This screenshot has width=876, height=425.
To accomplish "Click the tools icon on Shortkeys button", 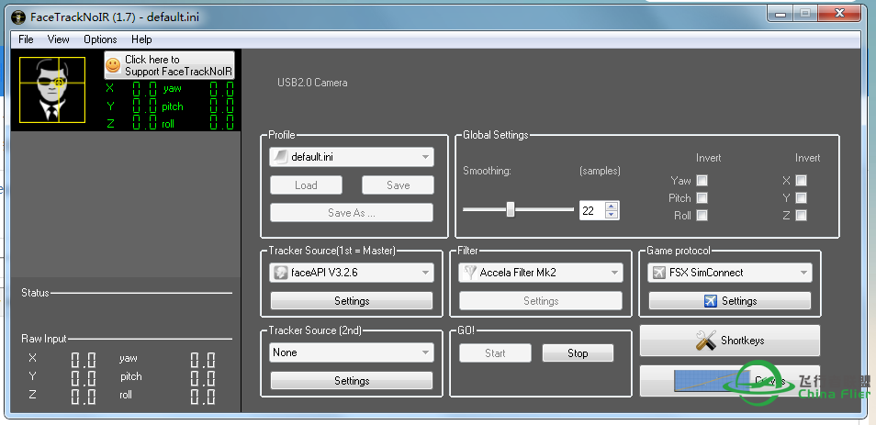I will (x=705, y=341).
